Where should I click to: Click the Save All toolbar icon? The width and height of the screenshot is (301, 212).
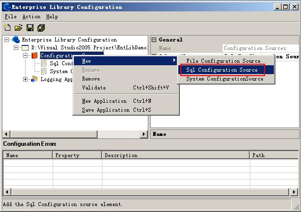41,28
